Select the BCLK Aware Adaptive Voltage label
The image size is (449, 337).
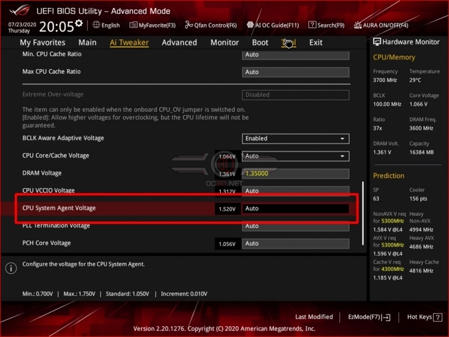(63, 138)
